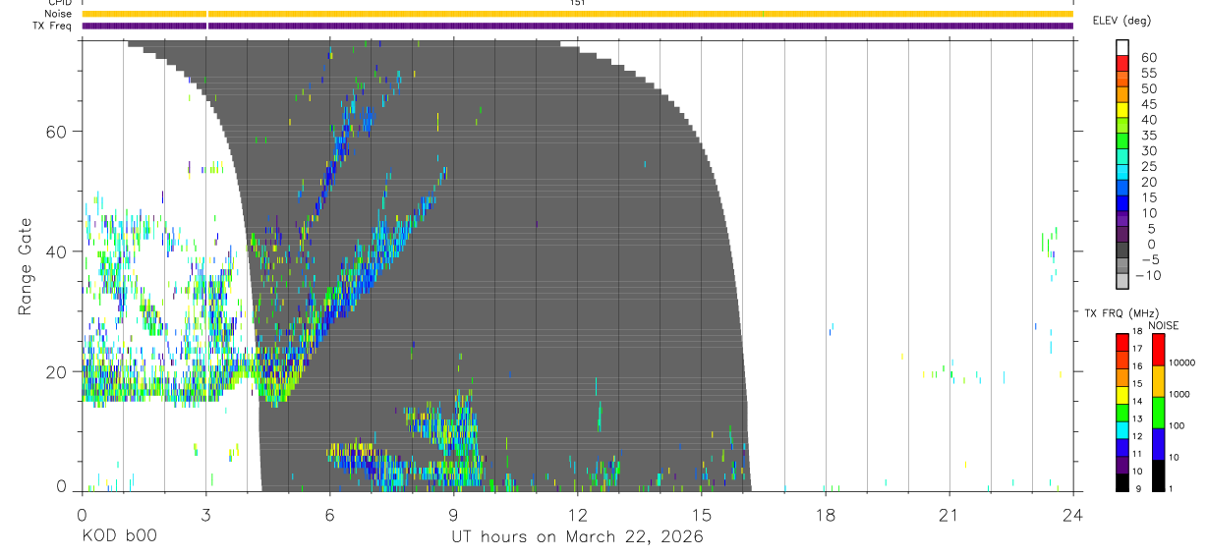Click the white top segment of the ELEV color bar

point(1122,47)
